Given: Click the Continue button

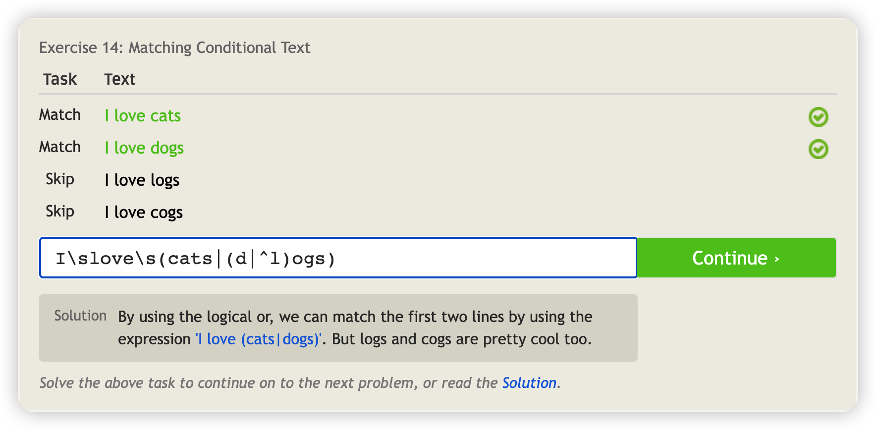Looking at the screenshot, I should pyautogui.click(x=736, y=258).
